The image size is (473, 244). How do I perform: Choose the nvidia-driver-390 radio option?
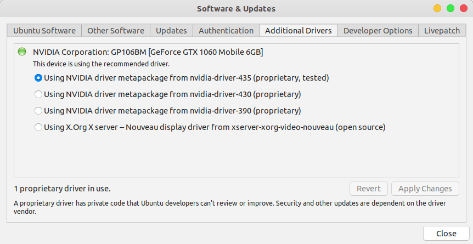38,111
